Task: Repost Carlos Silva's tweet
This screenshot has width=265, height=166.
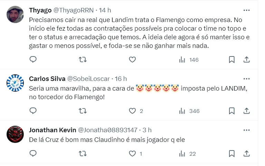Action: point(83,111)
